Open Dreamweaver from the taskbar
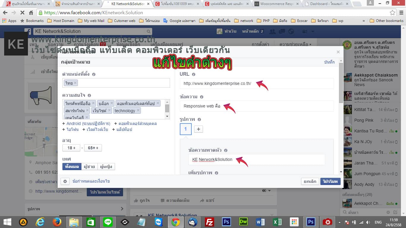The width and height of the screenshot is (406, 228). (243, 222)
